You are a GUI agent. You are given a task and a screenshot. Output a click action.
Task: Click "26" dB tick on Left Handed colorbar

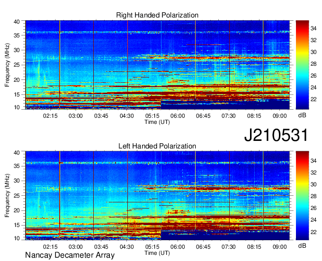tap(313, 209)
